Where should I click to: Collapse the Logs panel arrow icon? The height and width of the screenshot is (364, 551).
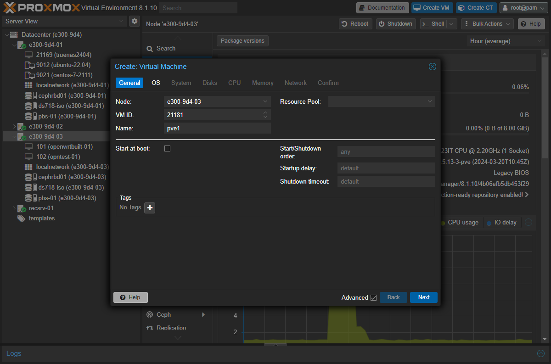point(541,353)
